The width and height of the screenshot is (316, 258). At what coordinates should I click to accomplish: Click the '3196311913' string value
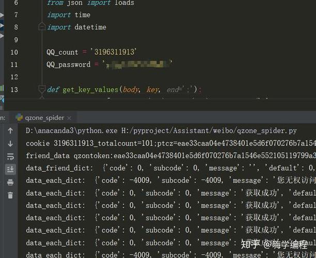tap(114, 52)
